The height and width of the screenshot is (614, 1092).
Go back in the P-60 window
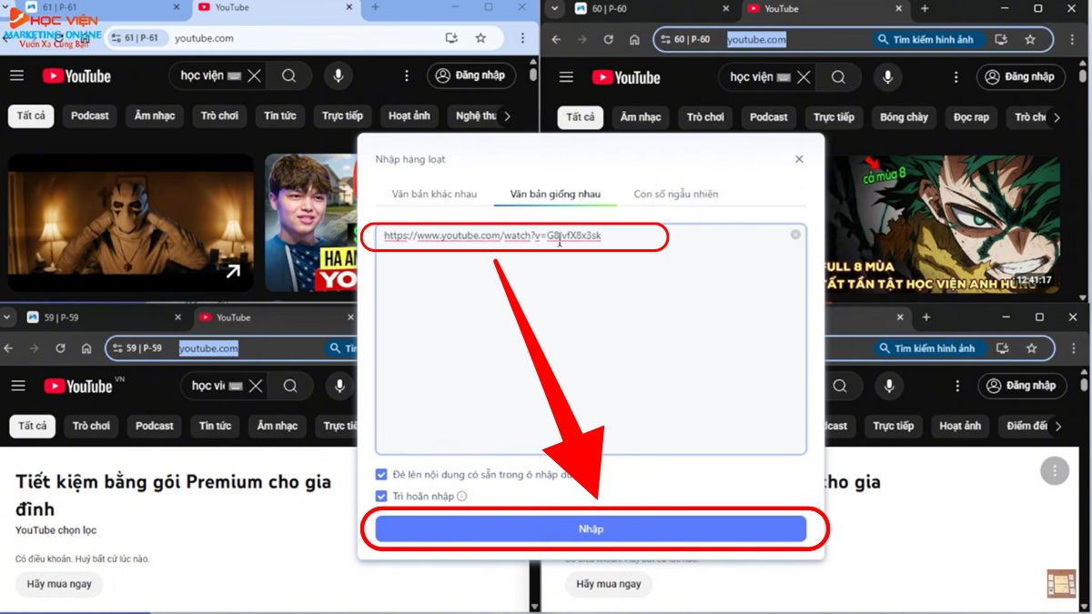[x=557, y=40]
